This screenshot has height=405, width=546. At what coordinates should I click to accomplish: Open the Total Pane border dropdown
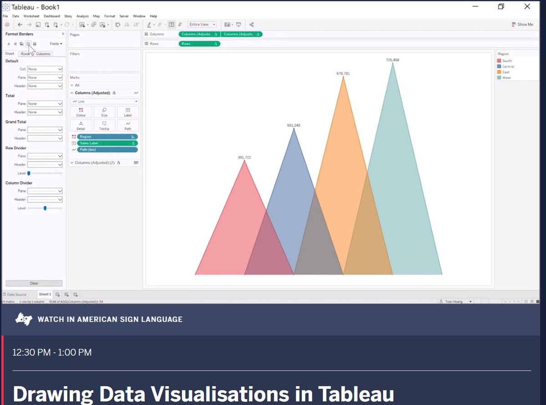(x=45, y=104)
